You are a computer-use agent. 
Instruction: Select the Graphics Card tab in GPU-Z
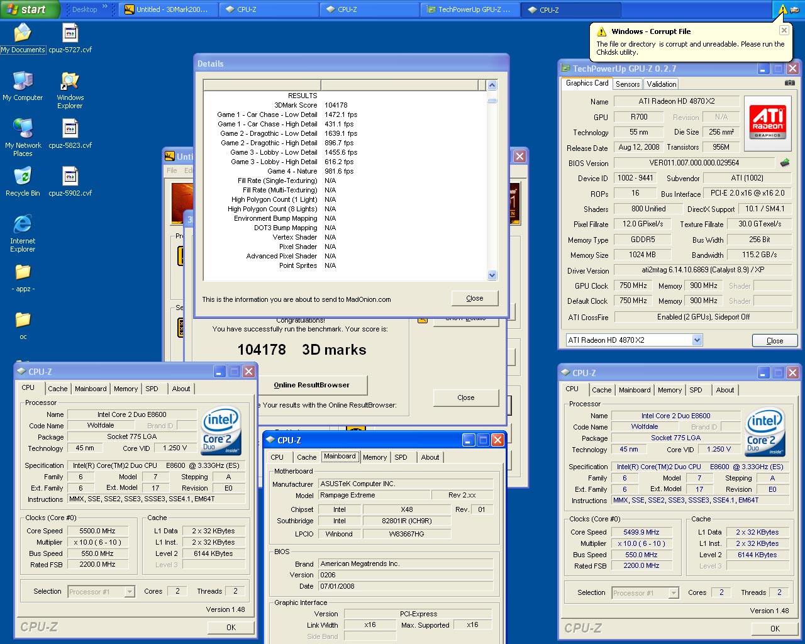[587, 83]
